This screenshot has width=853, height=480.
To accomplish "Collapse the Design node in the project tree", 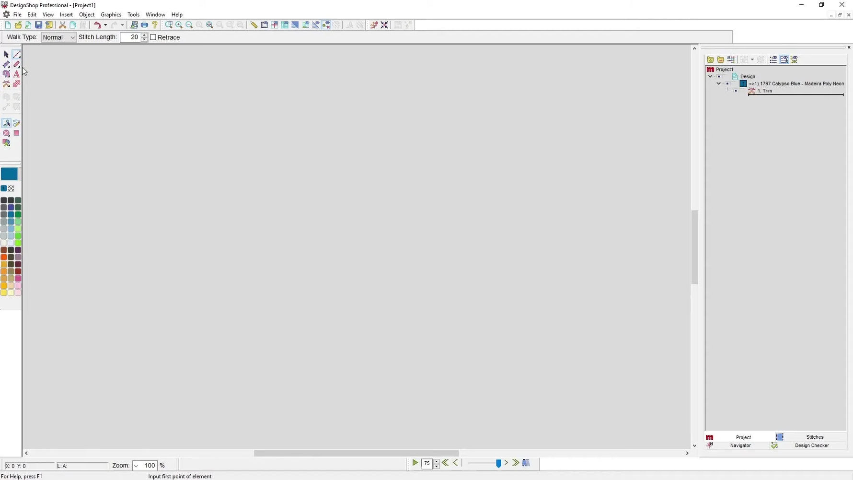I will click(x=710, y=76).
